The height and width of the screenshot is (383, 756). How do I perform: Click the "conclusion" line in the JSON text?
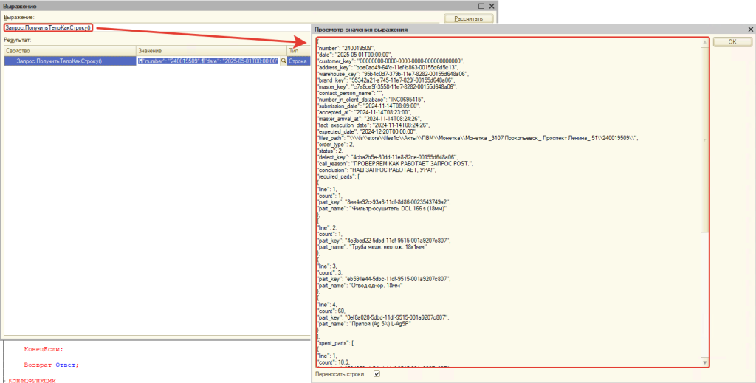pyautogui.click(x=377, y=170)
